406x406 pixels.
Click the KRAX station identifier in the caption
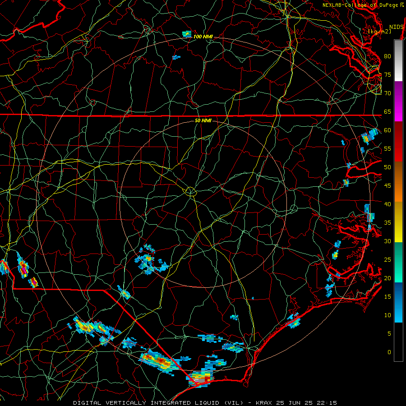click(x=265, y=403)
